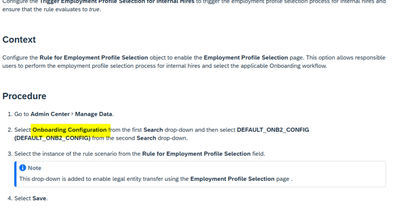Click the Trigger Employment Profile Selection text at top
Viewport: 398px width, 210px height.
point(117,2)
